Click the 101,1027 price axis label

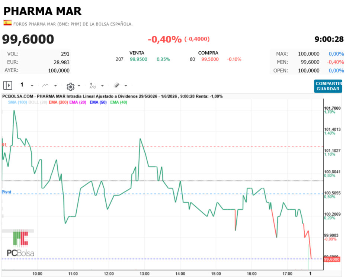click(332, 151)
